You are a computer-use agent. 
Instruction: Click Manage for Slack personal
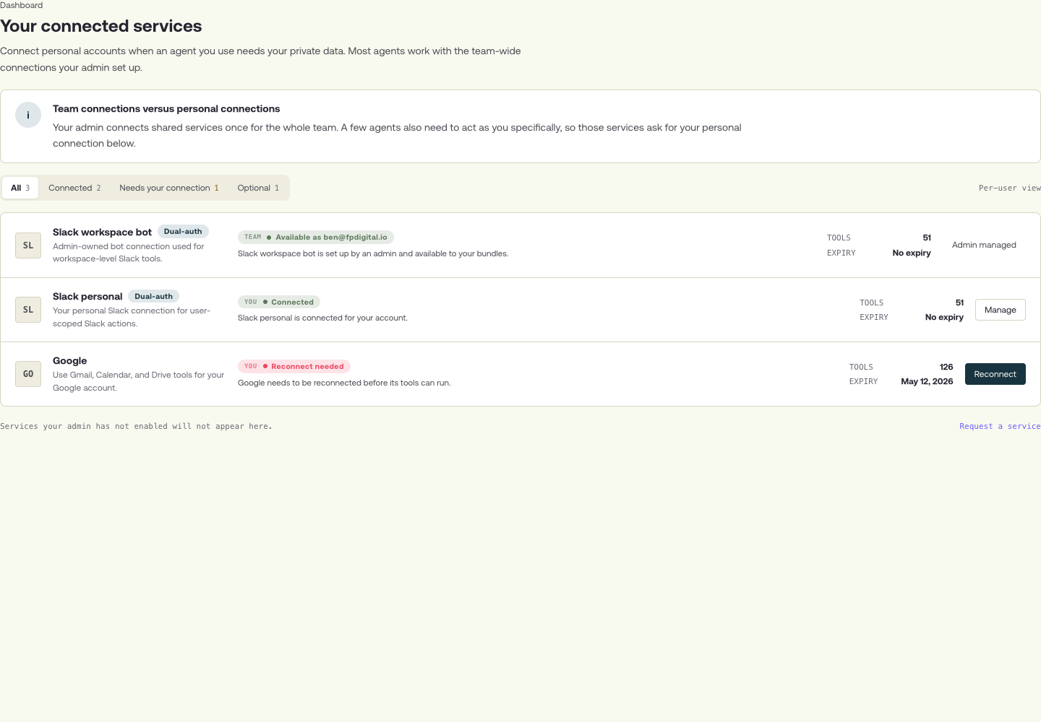click(1001, 310)
